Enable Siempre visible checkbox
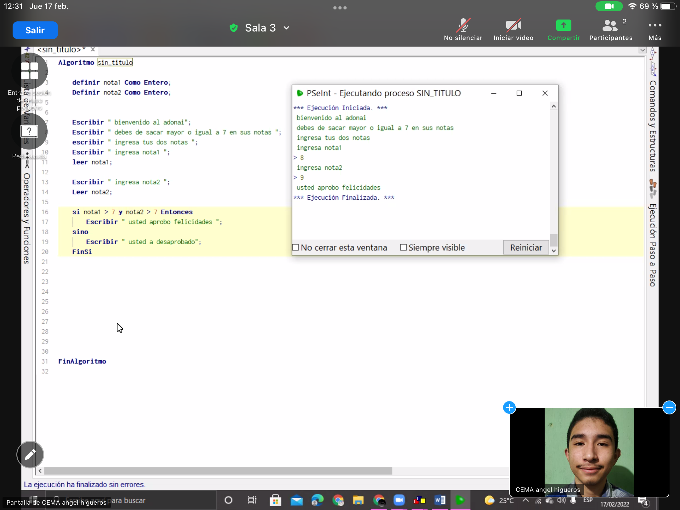Screen dimensions: 680x510 tap(403, 247)
